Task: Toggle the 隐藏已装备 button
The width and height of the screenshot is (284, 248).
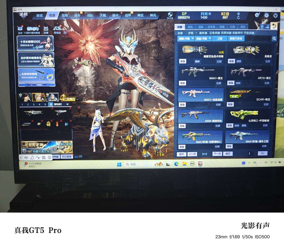Action: click(x=236, y=39)
